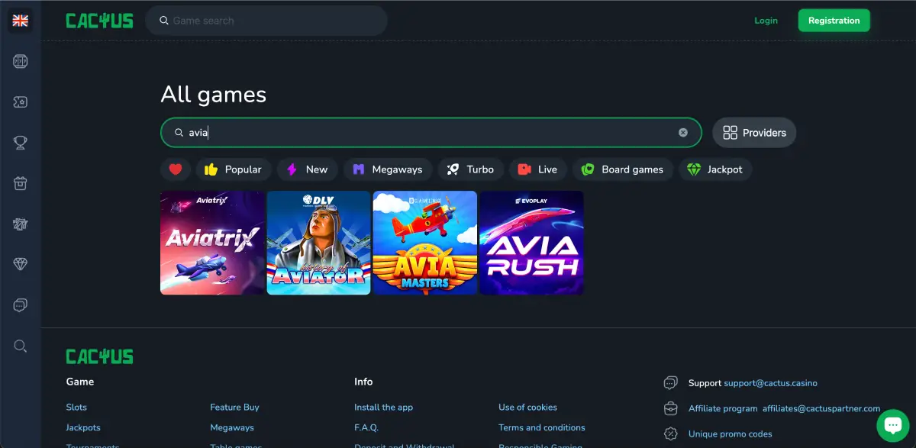This screenshot has width=916, height=448.
Task: Open the UK flag language selector
Action: 21,21
